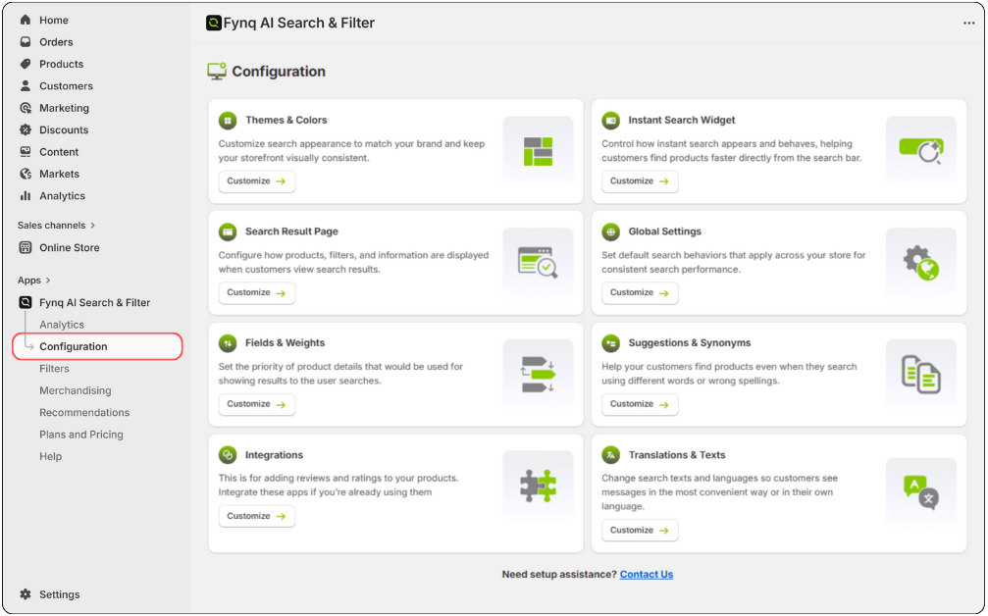
Task: Click the Integrations circle icon
Action: pyautogui.click(x=228, y=455)
